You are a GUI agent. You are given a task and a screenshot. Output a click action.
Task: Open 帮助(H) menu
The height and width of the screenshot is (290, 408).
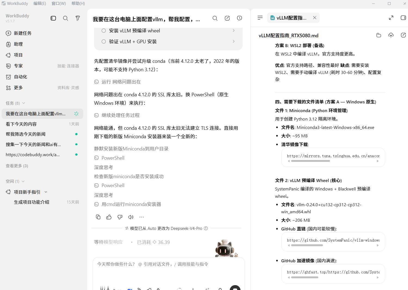pyautogui.click(x=78, y=4)
